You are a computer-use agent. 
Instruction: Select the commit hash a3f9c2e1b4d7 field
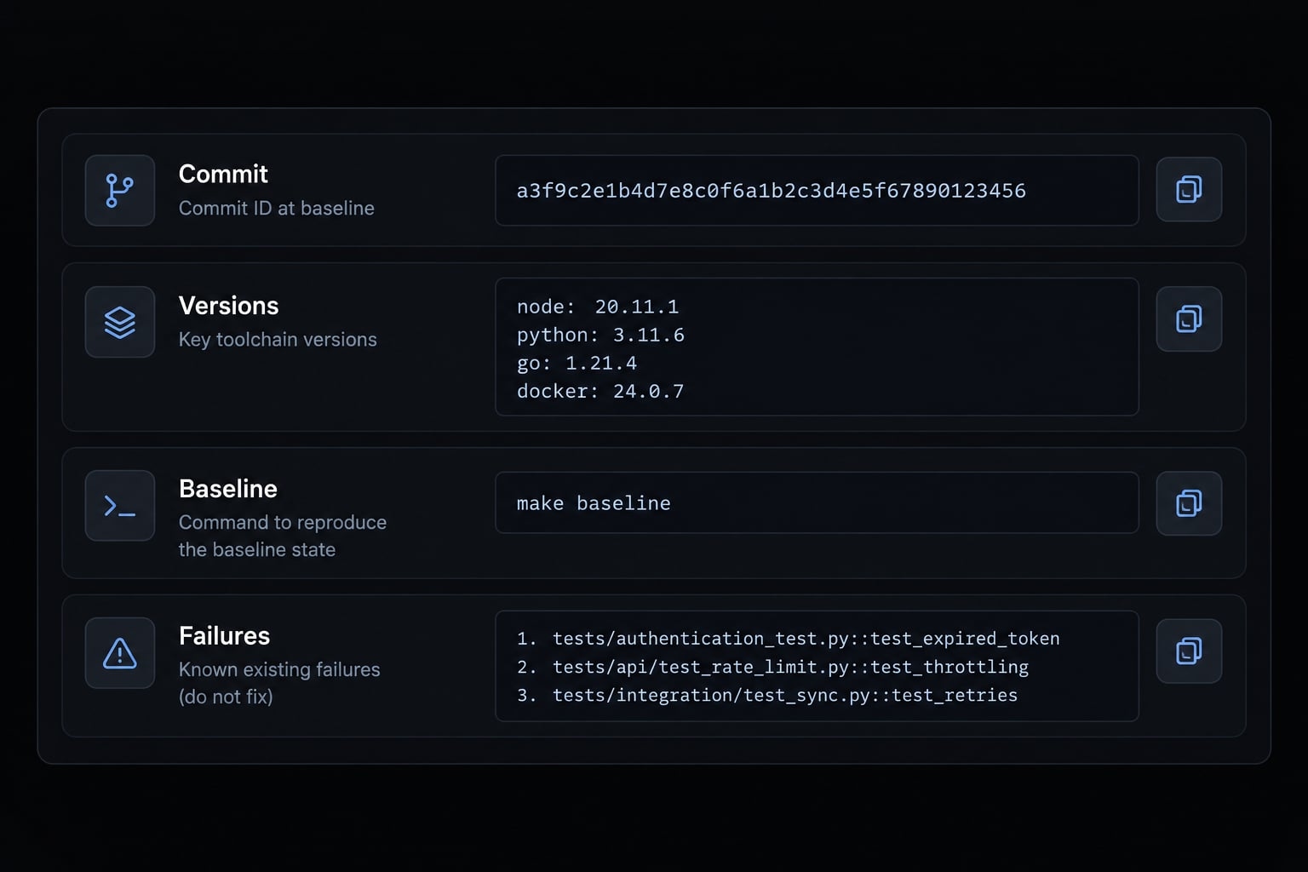pos(817,190)
